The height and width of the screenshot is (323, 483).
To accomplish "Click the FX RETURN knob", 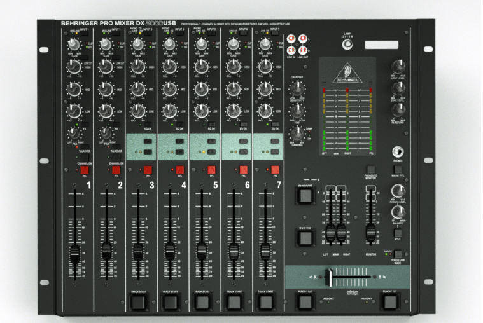I will pyautogui.click(x=398, y=111).
